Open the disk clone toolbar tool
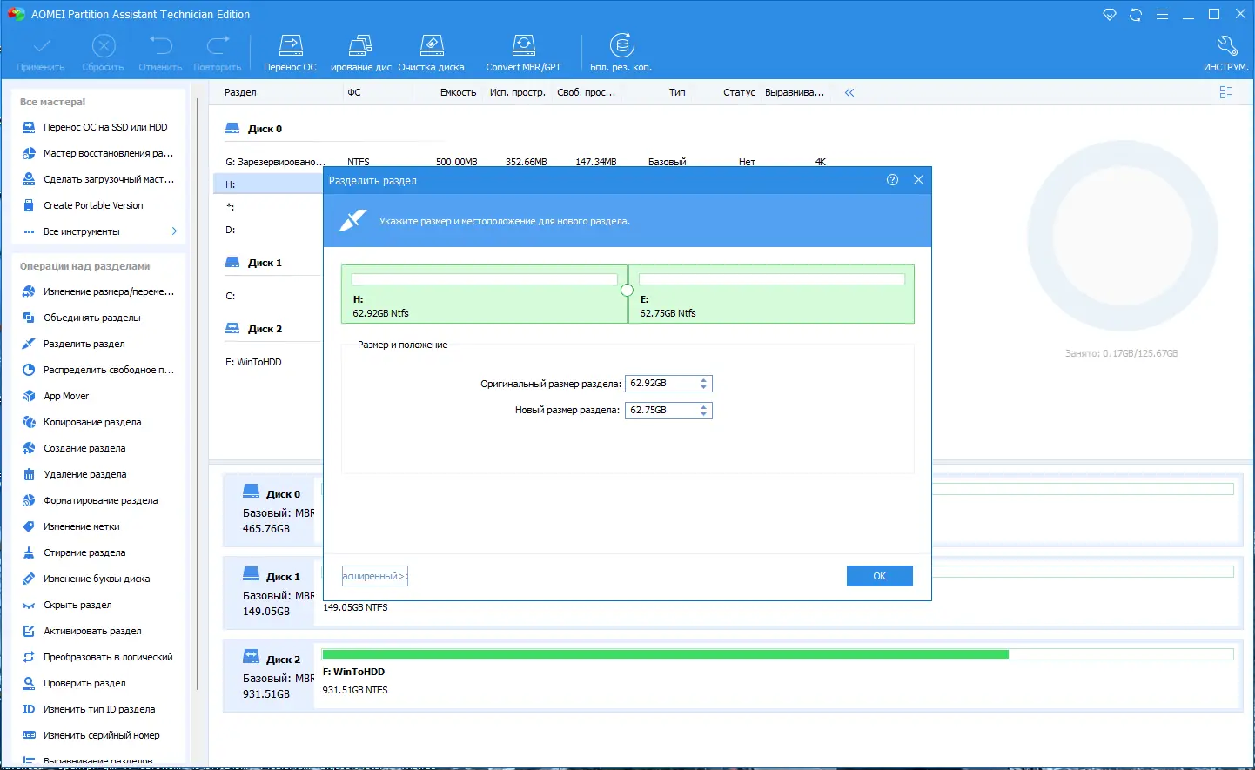The width and height of the screenshot is (1255, 770). click(360, 53)
